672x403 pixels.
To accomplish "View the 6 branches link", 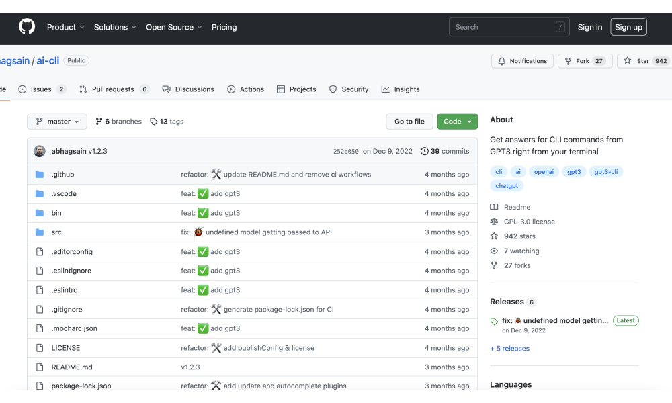I will [x=118, y=121].
